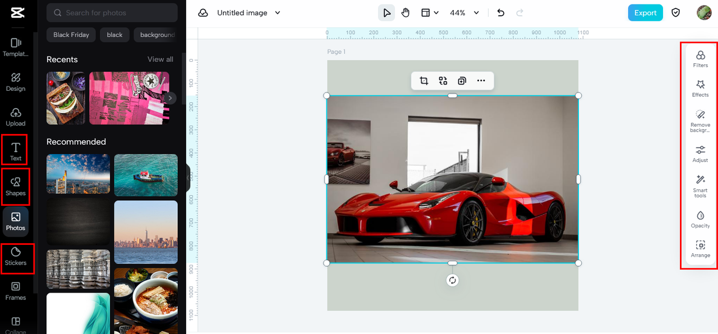The width and height of the screenshot is (718, 334).
Task: Activate the hand pan tool
Action: (x=406, y=13)
